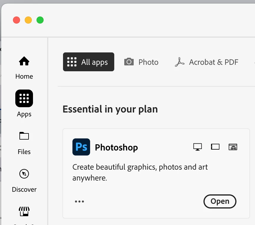Open the marketplace storefront icon in sidebar
255x225 pixels.
[x=24, y=211]
